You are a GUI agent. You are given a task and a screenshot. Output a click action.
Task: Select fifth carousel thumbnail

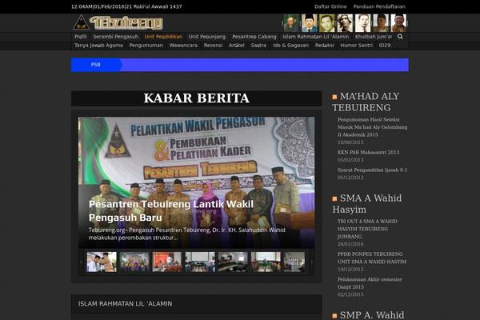click(233, 262)
